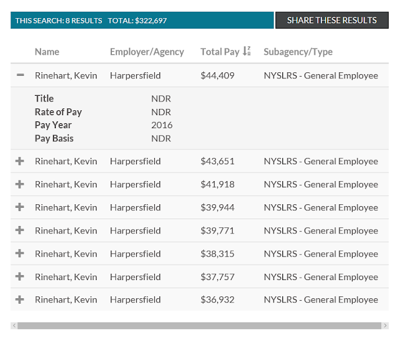Sort by Employer/Agency column header
398x338 pixels.
(147, 52)
